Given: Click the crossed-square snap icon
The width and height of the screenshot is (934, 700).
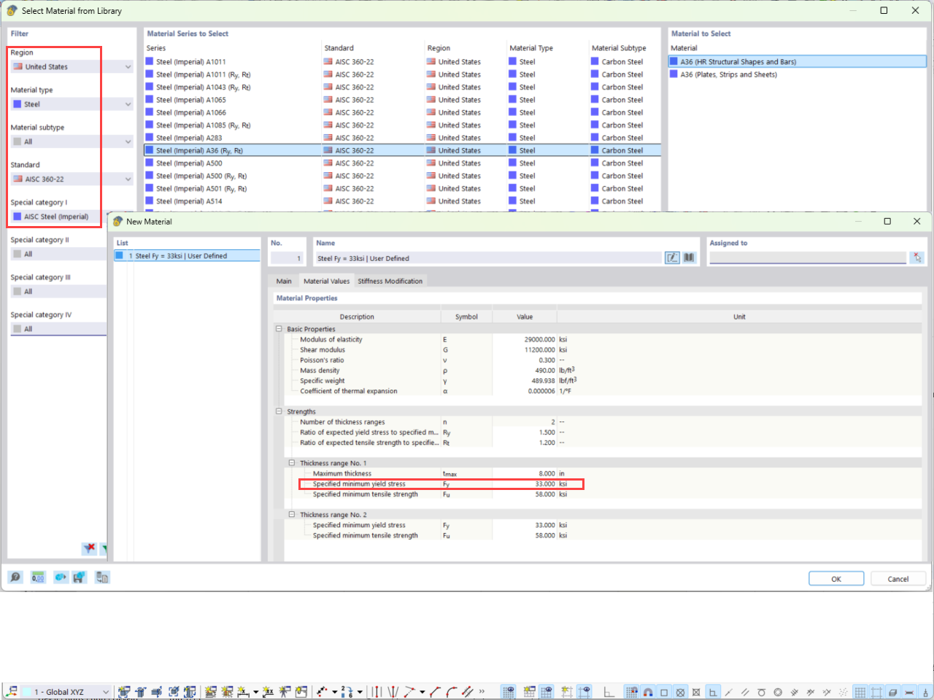Looking at the screenshot, I should pyautogui.click(x=696, y=692).
